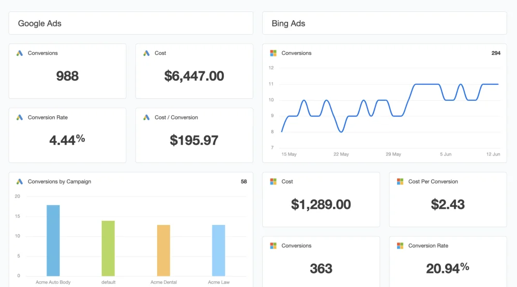Click the Conversions by Campaign title
517x287 pixels.
tap(59, 182)
